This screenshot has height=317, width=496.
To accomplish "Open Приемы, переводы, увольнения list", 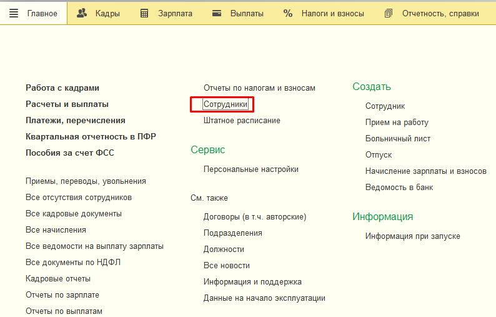I will pyautogui.click(x=86, y=181).
